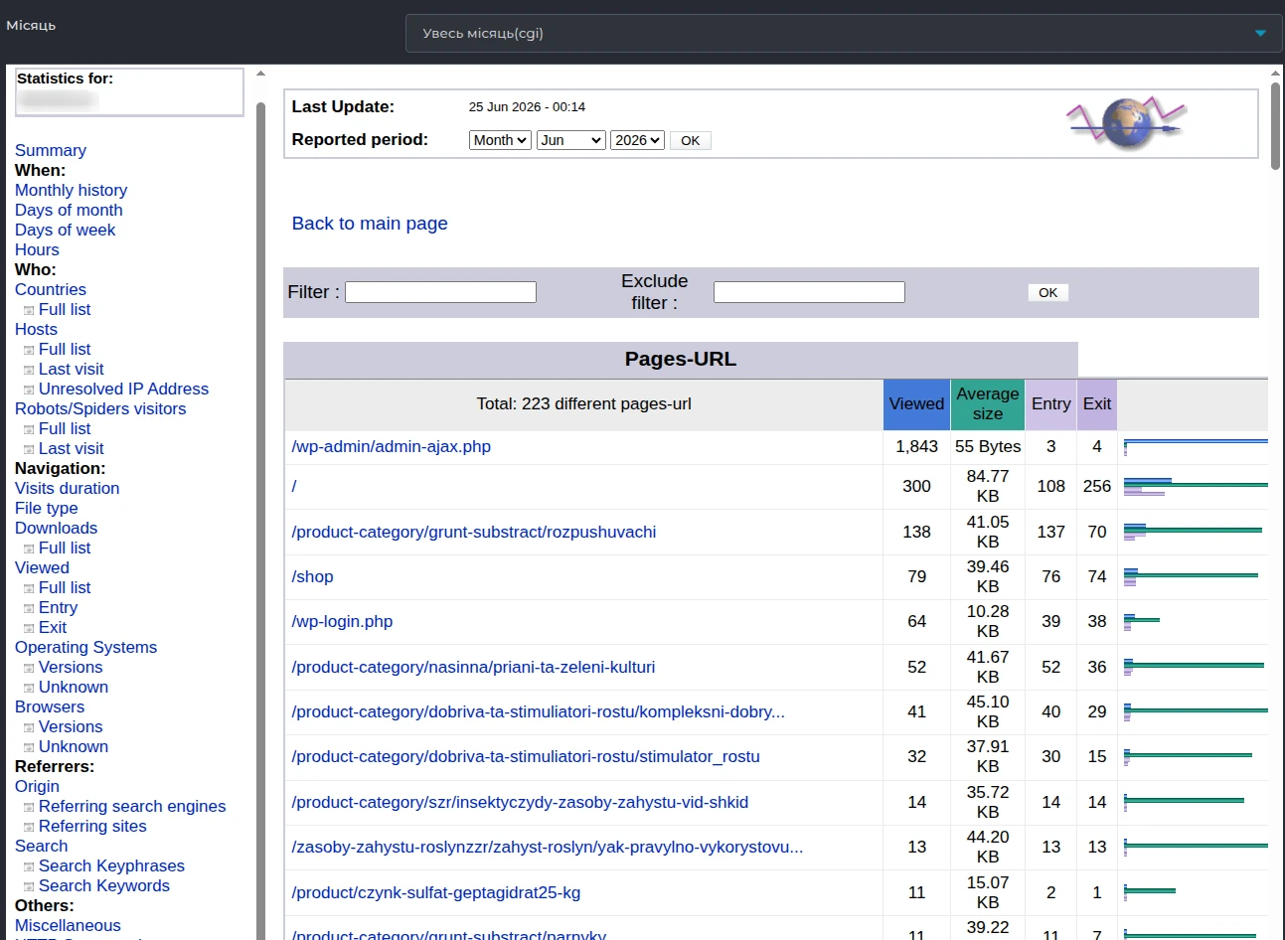Open the Countries report
The height and width of the screenshot is (940, 1285).
point(51,289)
